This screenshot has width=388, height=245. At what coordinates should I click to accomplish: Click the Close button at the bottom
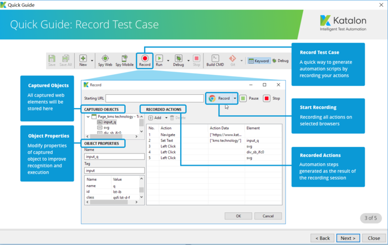point(374,238)
